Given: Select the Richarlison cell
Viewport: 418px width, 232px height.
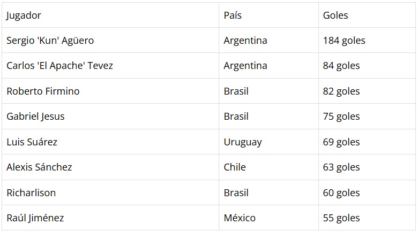Looking at the screenshot, I should click(31, 192).
